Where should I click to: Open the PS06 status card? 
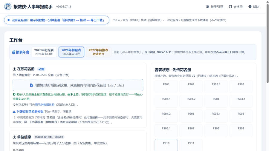pyautogui.click(x=241, y=116)
